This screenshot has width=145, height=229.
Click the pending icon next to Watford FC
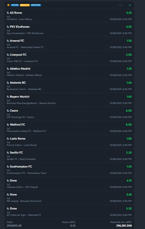point(8,125)
